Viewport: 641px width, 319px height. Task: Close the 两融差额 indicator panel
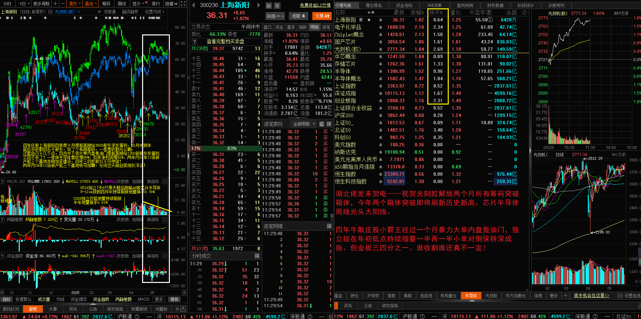coord(165,219)
